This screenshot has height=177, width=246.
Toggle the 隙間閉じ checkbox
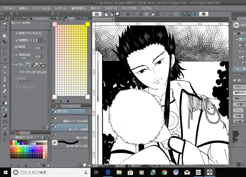[x=16, y=41]
